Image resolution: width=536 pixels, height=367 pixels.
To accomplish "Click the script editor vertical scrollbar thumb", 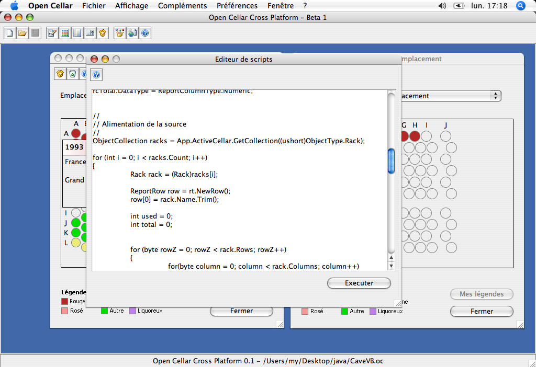I will [392, 161].
